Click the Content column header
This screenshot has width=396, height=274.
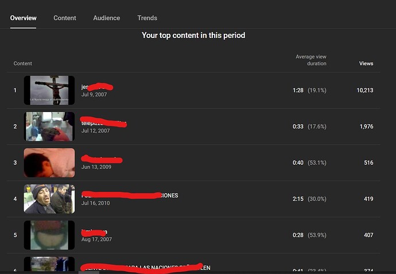coord(23,63)
